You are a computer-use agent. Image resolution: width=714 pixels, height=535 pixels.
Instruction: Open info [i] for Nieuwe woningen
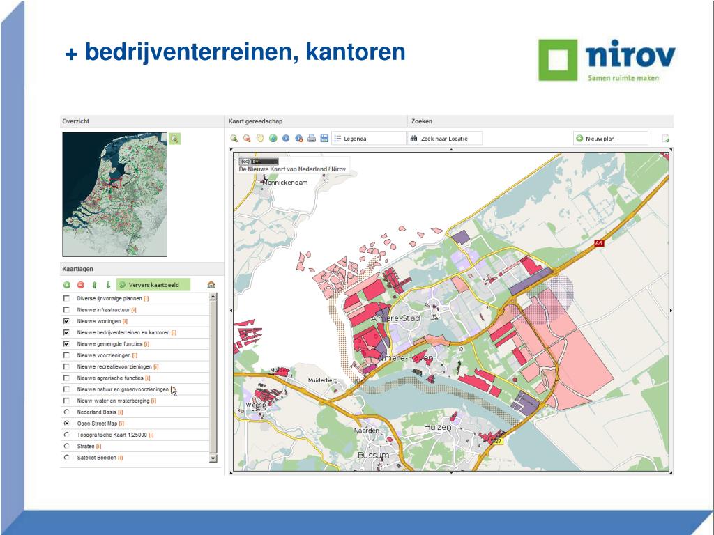(125, 321)
